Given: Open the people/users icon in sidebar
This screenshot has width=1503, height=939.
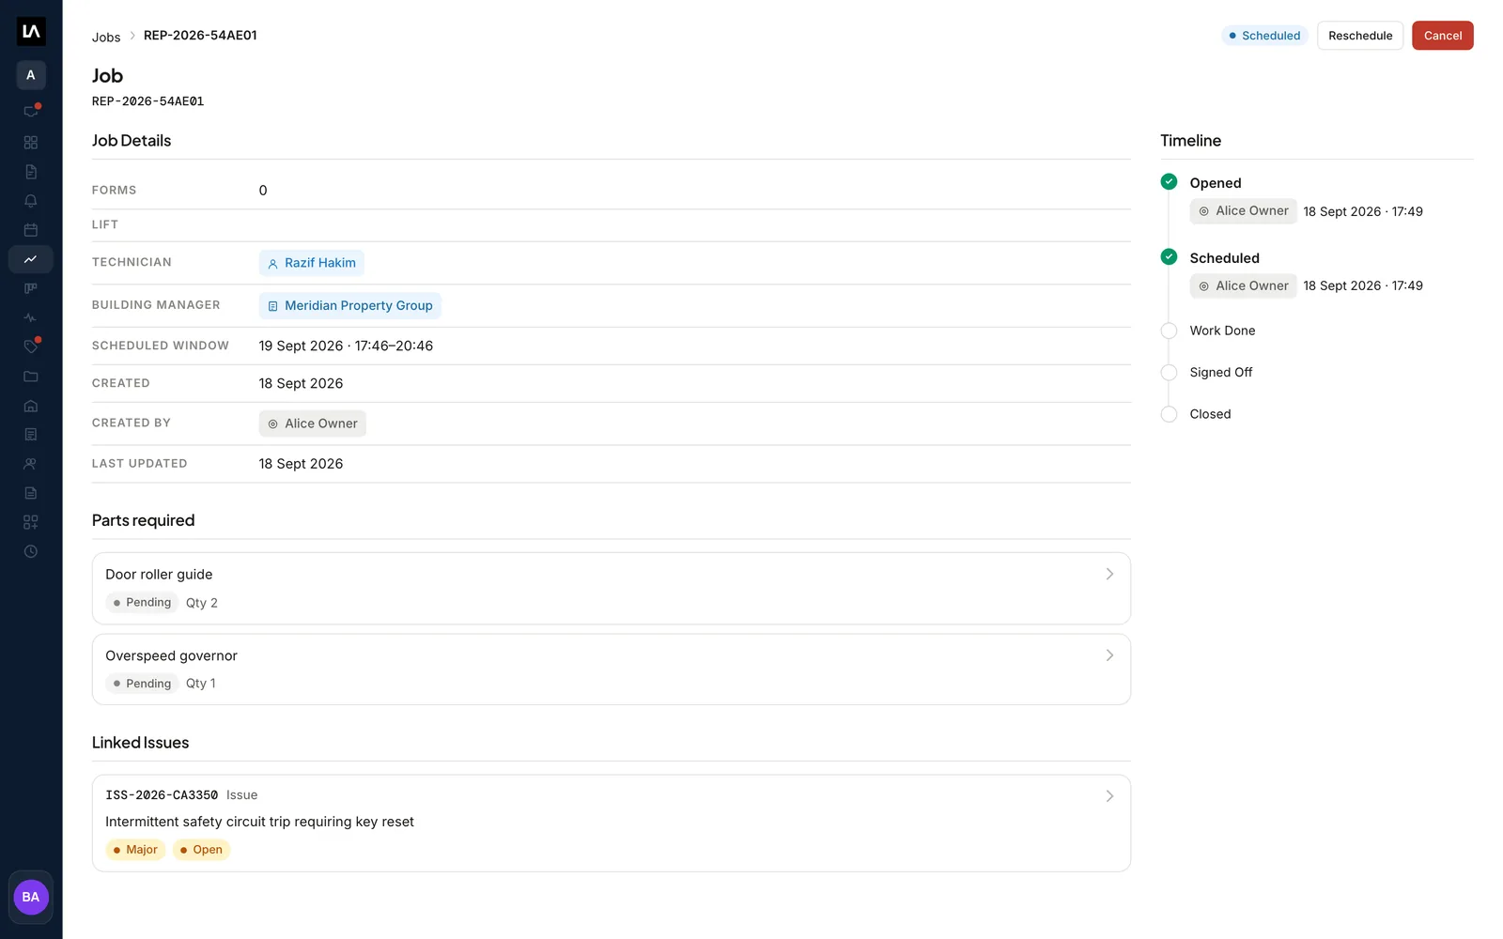Looking at the screenshot, I should point(31,464).
